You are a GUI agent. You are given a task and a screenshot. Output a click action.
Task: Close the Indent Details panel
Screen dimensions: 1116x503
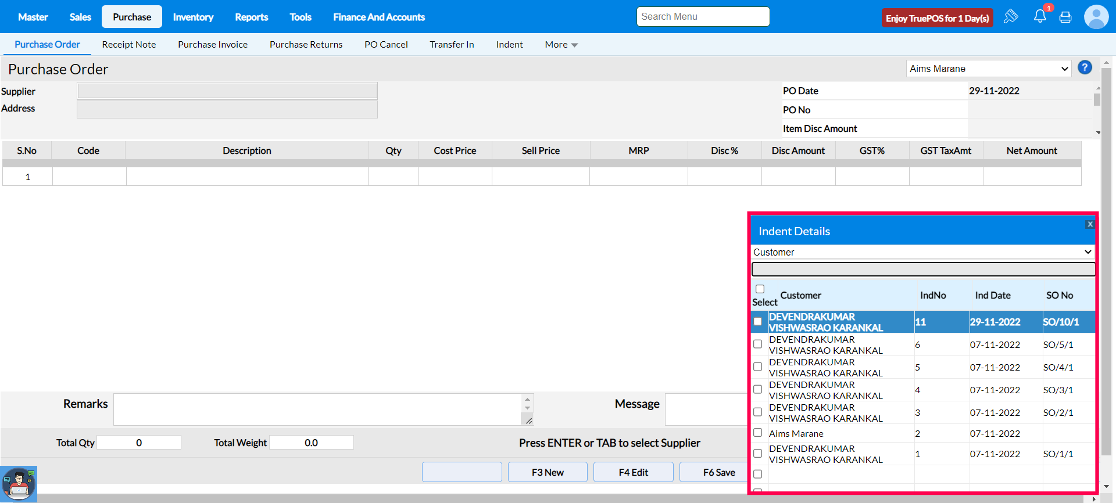pos(1090,224)
